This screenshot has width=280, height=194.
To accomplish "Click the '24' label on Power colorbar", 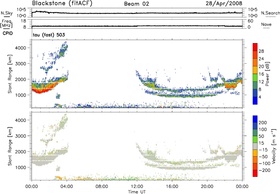I will coord(261,59).
